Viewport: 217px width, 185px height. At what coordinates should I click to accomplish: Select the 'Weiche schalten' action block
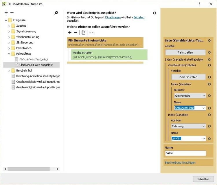109,55
